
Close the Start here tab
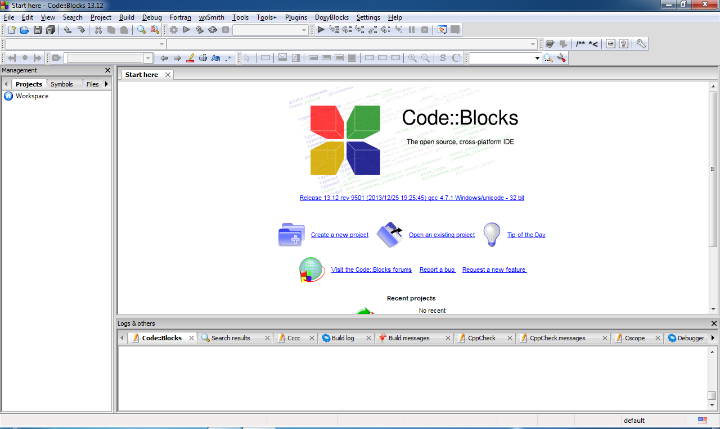point(168,75)
